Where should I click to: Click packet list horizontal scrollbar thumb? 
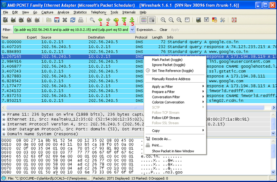point(135,108)
